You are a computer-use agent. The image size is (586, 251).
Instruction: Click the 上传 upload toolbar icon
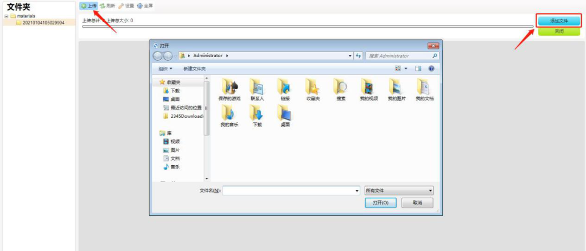click(84, 5)
